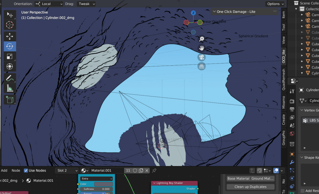Switch to the GroupPro sidebar tab
Image resolution: width=319 pixels, height=194 pixels.
pos(283,138)
